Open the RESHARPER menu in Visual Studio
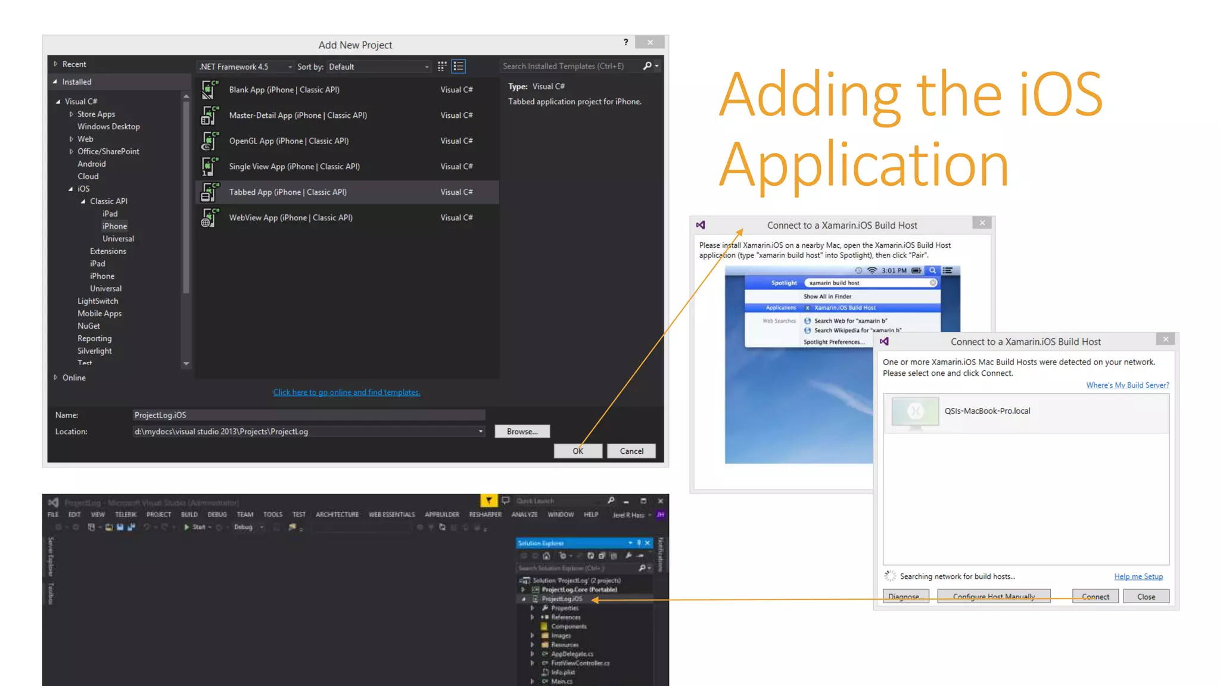The width and height of the screenshot is (1220, 686). [x=485, y=514]
